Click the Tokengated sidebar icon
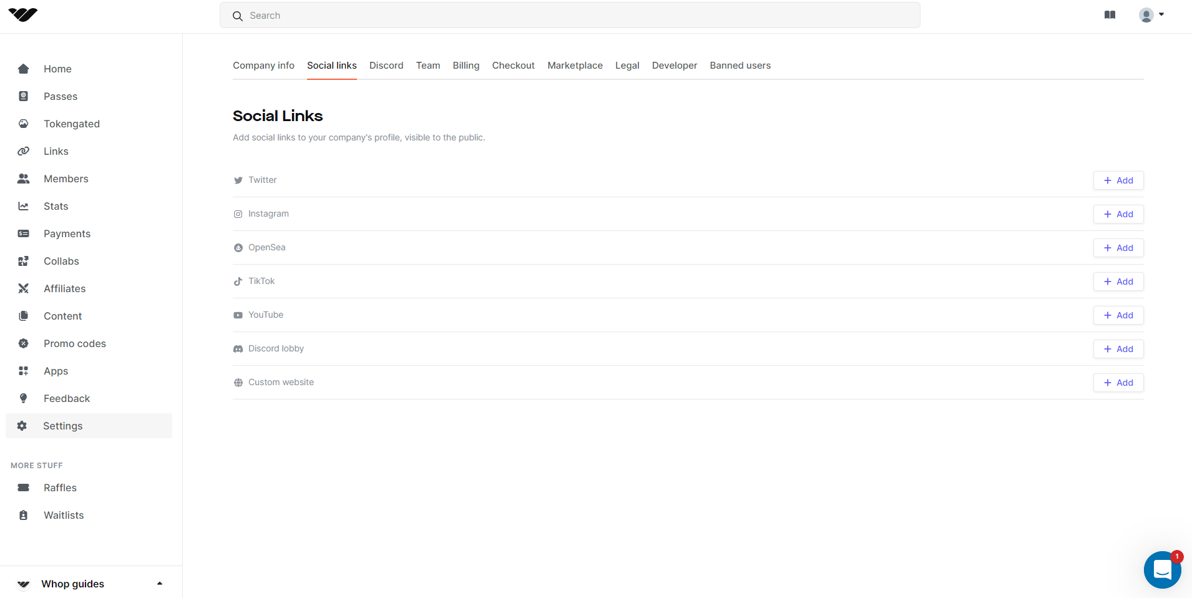Viewport: 1192px width, 598px height. [x=24, y=124]
